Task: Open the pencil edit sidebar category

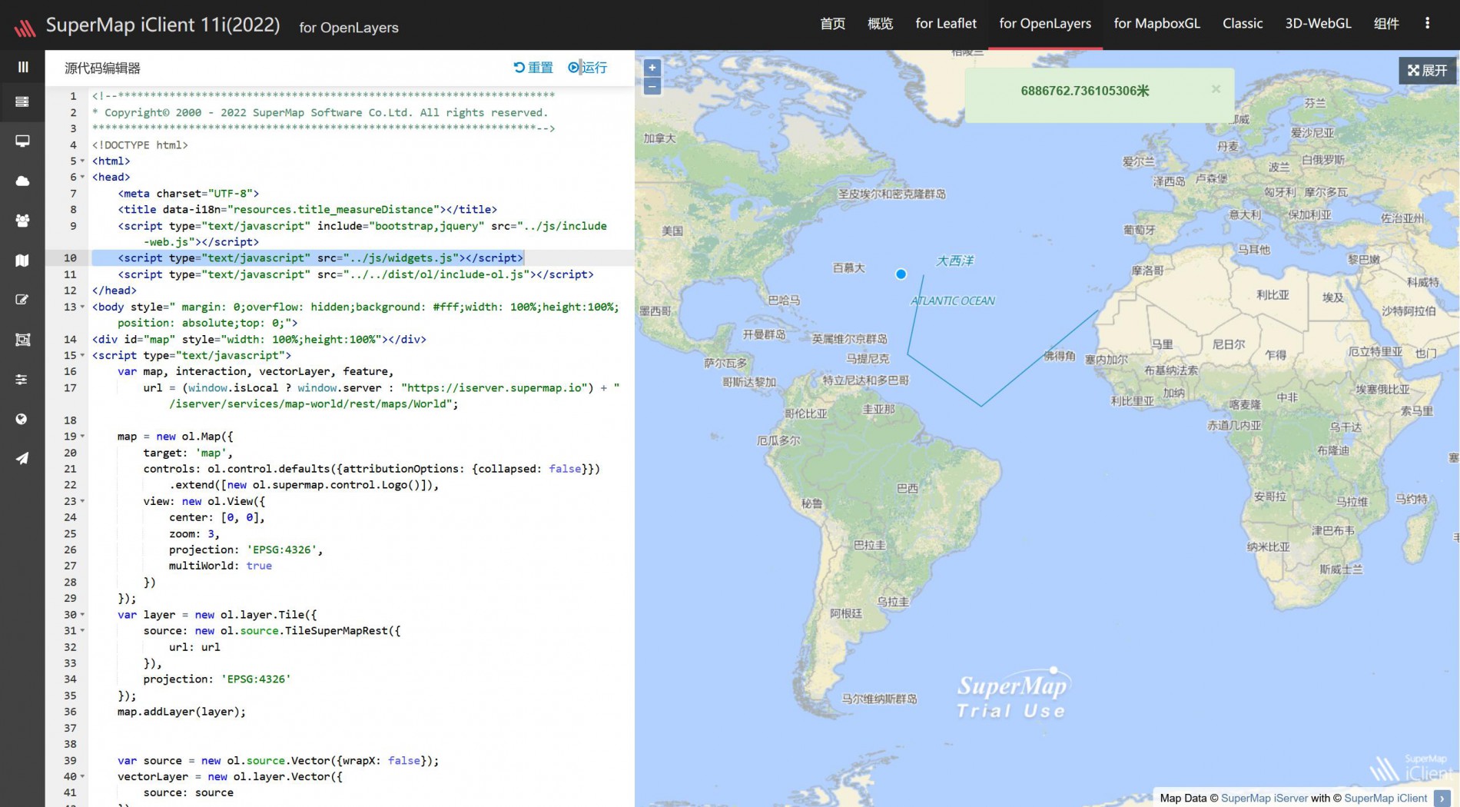Action: (x=22, y=300)
